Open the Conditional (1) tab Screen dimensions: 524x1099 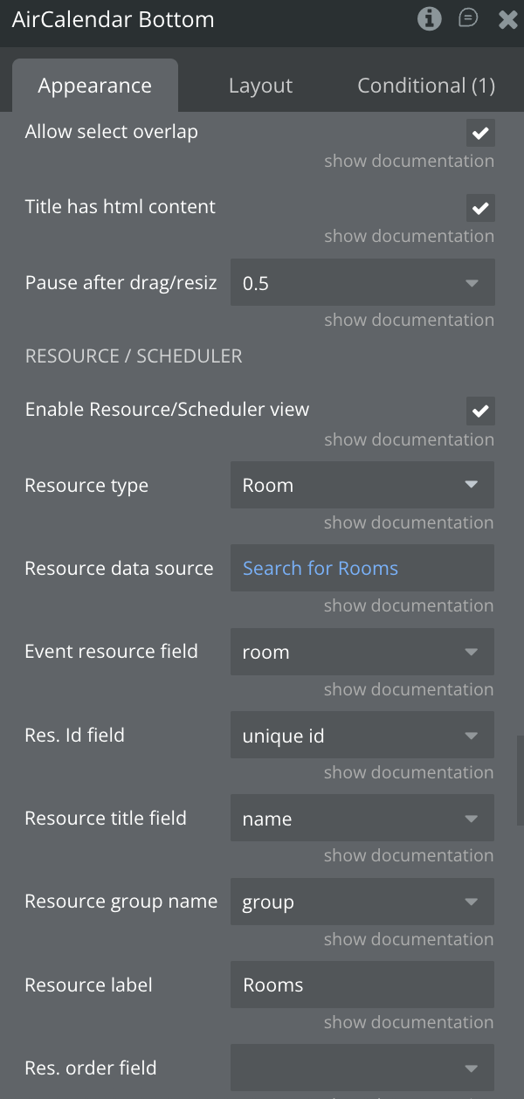tap(426, 86)
